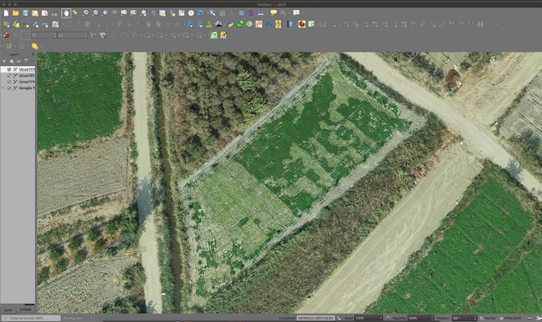The image size is (542, 322).
Task: Switch to the Browser bottom tab
Action: pyautogui.click(x=25, y=309)
